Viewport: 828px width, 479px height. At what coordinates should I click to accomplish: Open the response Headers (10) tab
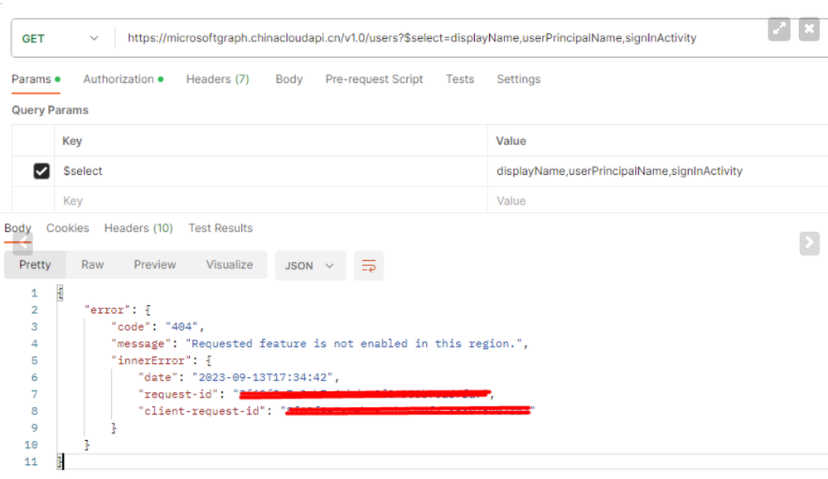click(138, 228)
